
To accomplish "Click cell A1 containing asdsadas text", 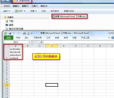I will click(16, 53).
